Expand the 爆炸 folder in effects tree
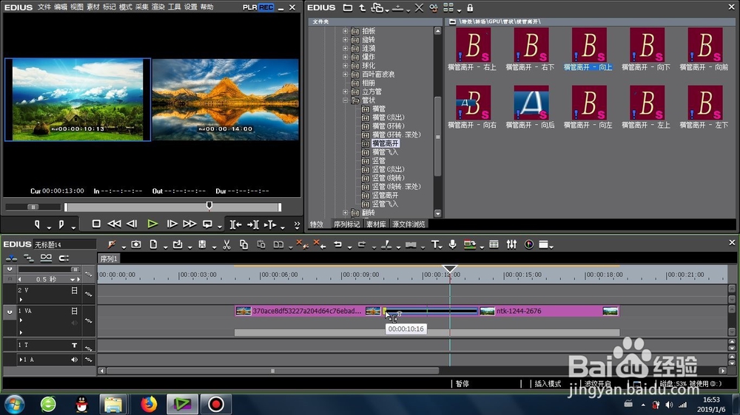This screenshot has height=415, width=740. click(x=345, y=57)
